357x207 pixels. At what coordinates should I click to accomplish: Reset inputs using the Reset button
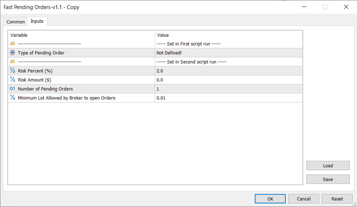pyautogui.click(x=337, y=199)
